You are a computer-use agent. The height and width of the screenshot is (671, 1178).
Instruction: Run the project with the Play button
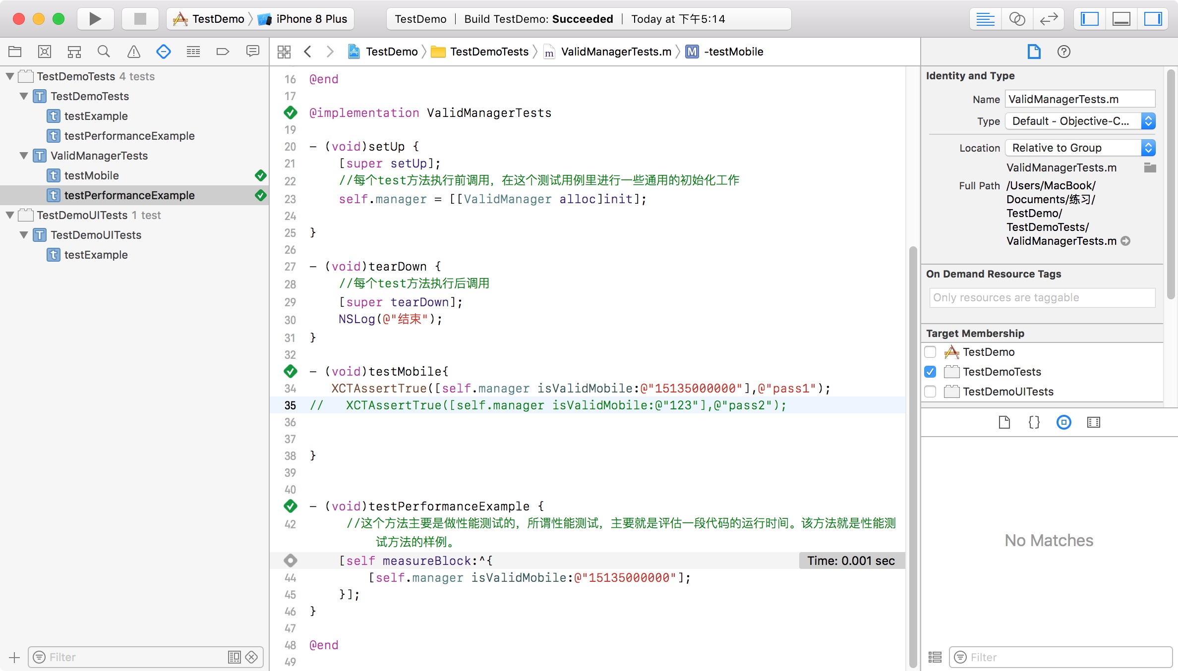click(x=95, y=19)
